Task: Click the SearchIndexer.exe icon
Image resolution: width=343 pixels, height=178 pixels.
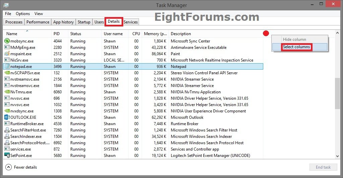Action: click(x=7, y=136)
